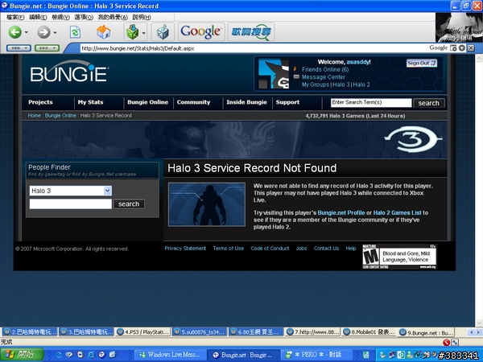Screen dimensions: 483x362
Task: Open the Community navigation tab
Action: tap(193, 102)
